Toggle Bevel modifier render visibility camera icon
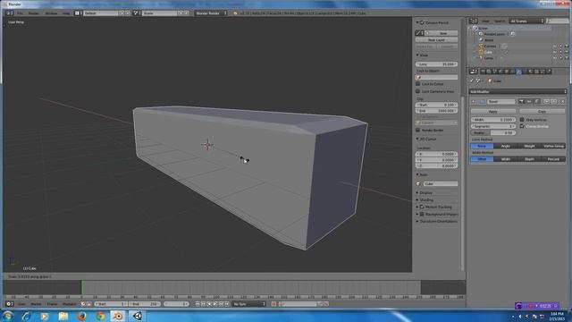The image size is (572, 322). point(522,101)
